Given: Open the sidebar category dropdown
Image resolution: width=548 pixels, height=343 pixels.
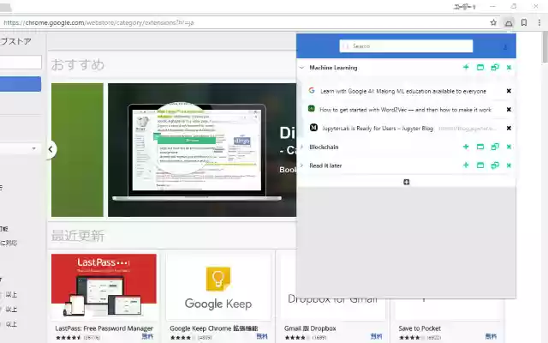Looking at the screenshot, I should click(x=21, y=148).
